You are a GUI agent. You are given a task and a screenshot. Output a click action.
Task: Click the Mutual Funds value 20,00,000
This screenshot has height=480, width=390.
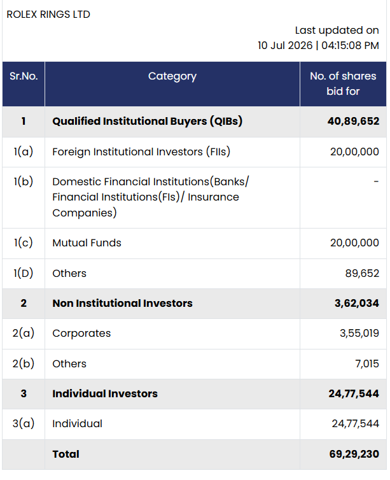pyautogui.click(x=354, y=243)
